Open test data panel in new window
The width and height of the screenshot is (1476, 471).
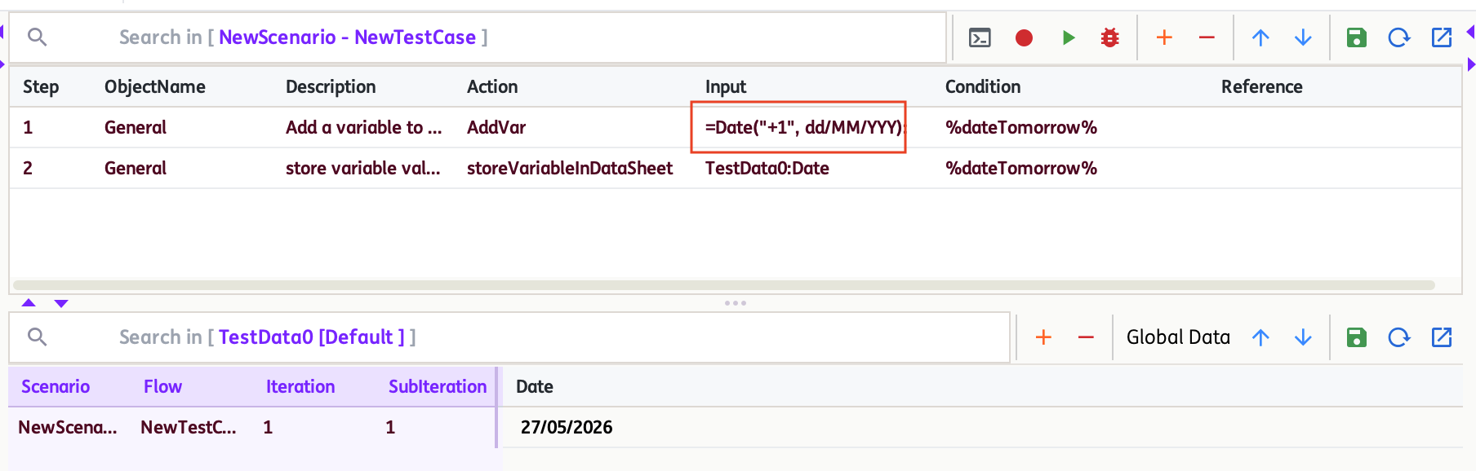[1442, 337]
